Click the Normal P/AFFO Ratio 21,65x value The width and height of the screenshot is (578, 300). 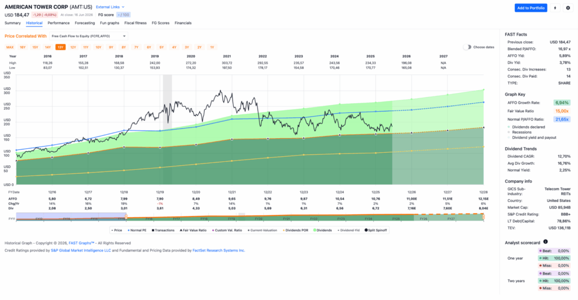(x=562, y=119)
